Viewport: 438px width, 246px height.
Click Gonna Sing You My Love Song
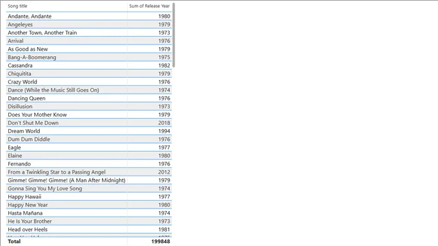click(x=45, y=189)
